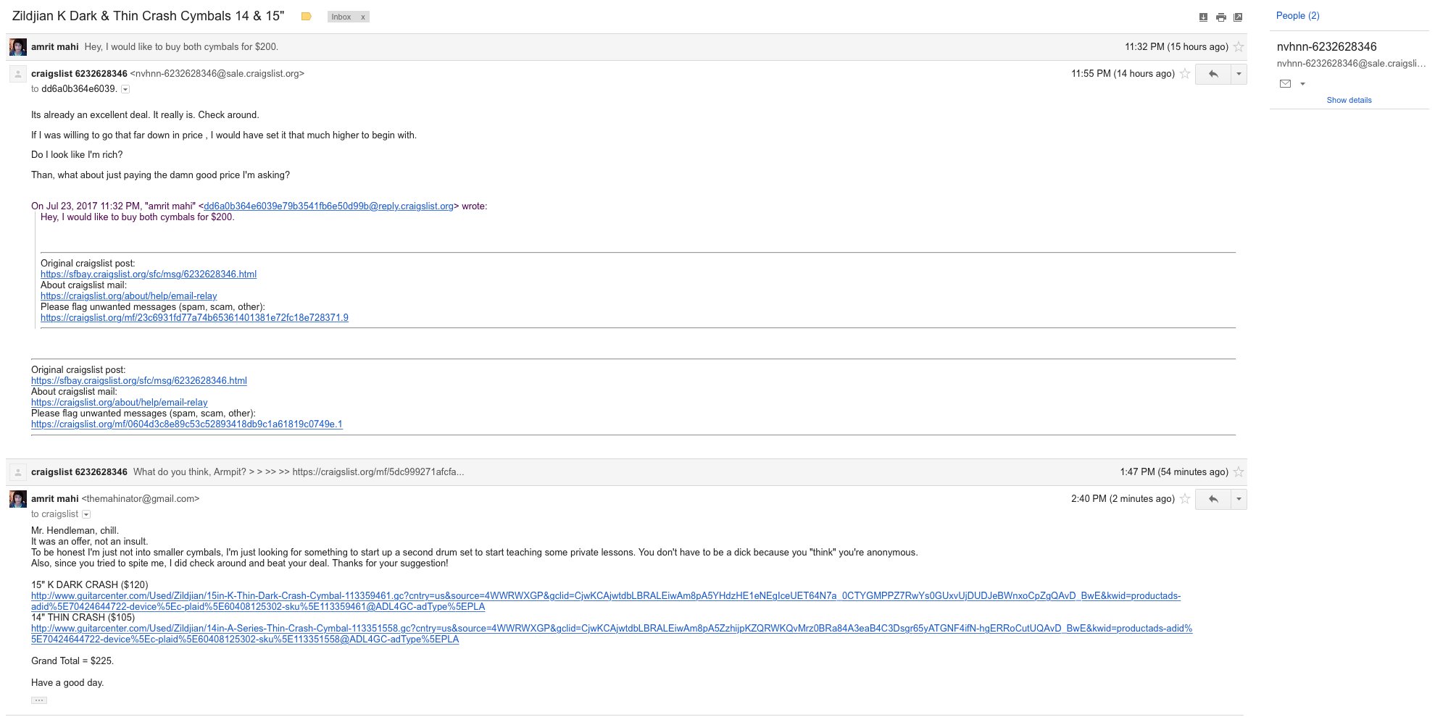Click the sender address <nvhnn-6232628346@sale.craigslist.org>

pos(217,74)
